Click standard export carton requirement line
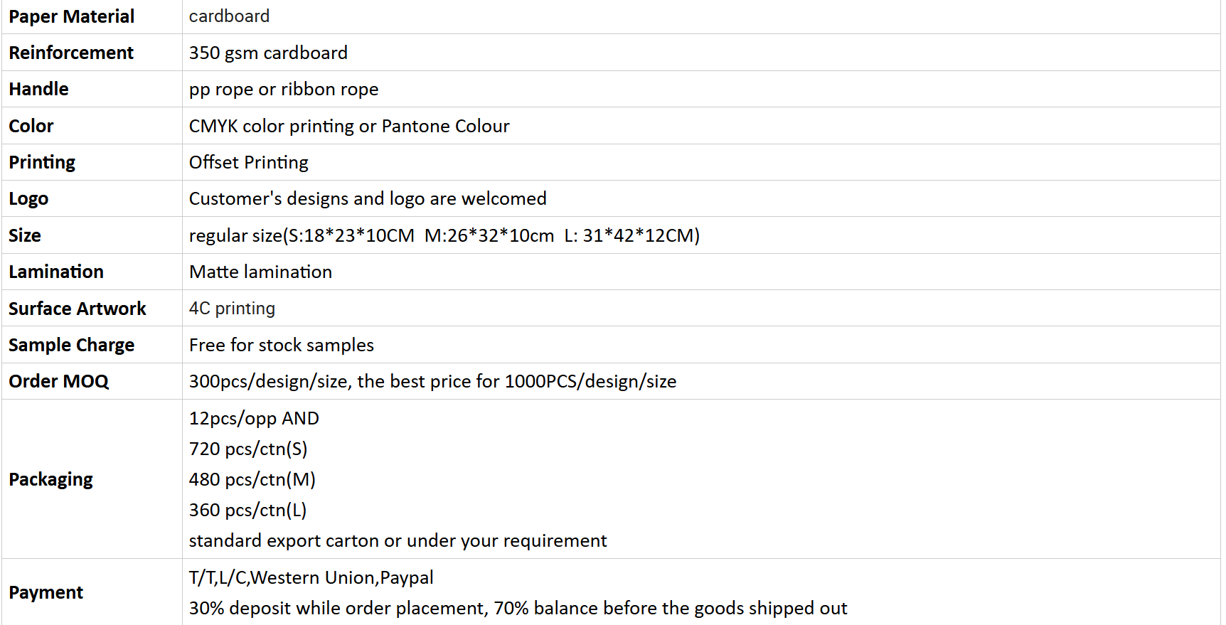Viewport: 1226px width, 625px height. pyautogui.click(x=398, y=541)
